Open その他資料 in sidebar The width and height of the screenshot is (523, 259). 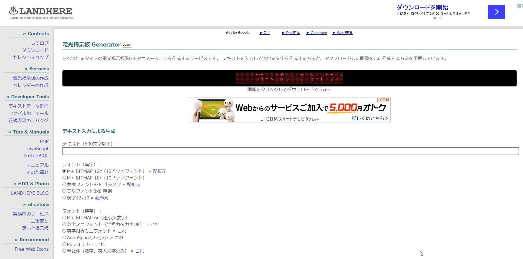[37, 172]
